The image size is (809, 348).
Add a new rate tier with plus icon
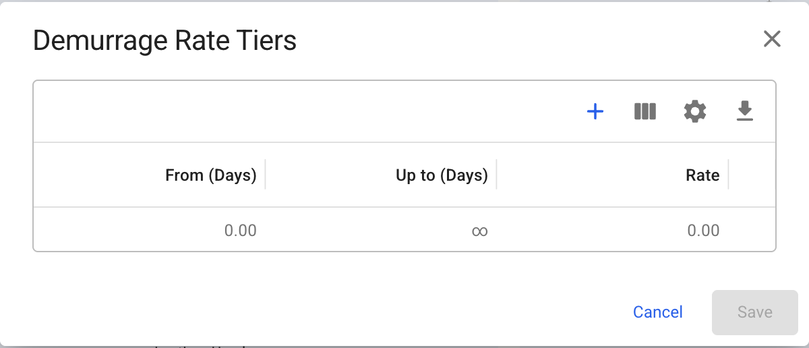click(595, 111)
